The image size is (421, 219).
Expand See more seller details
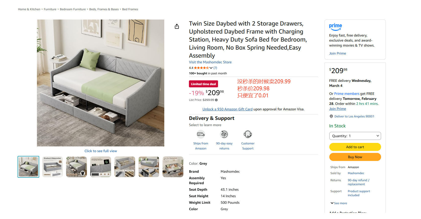click(339, 203)
